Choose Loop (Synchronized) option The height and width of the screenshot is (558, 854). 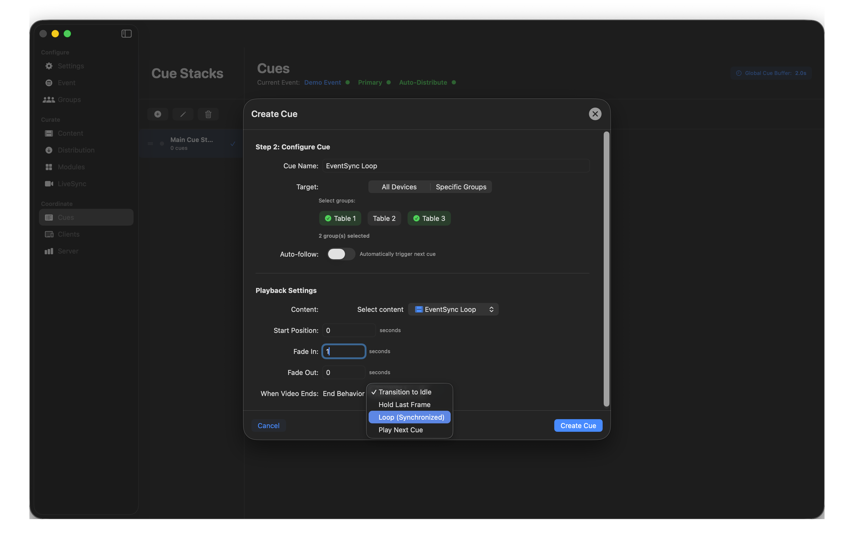(x=409, y=417)
